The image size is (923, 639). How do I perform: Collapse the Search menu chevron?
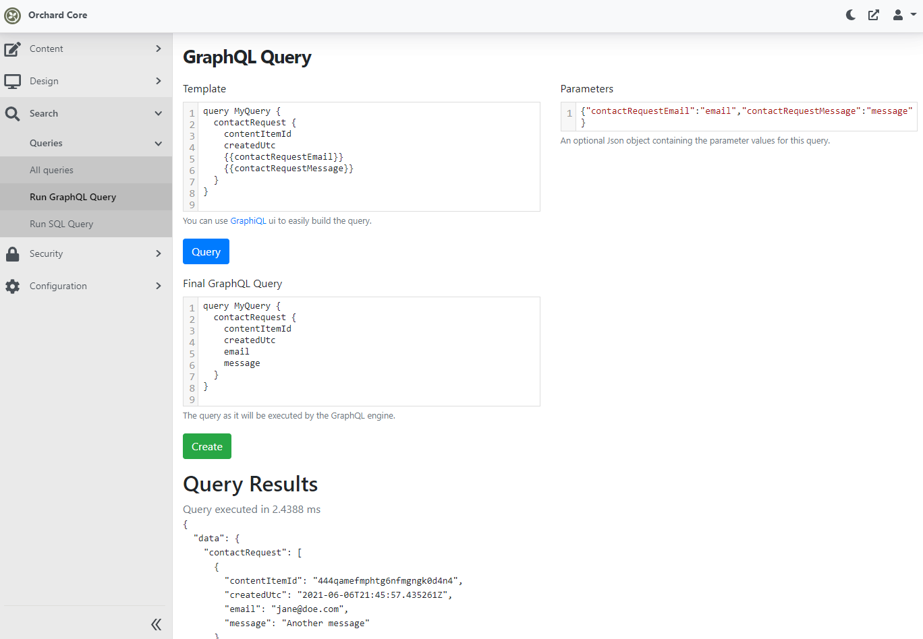tap(159, 113)
